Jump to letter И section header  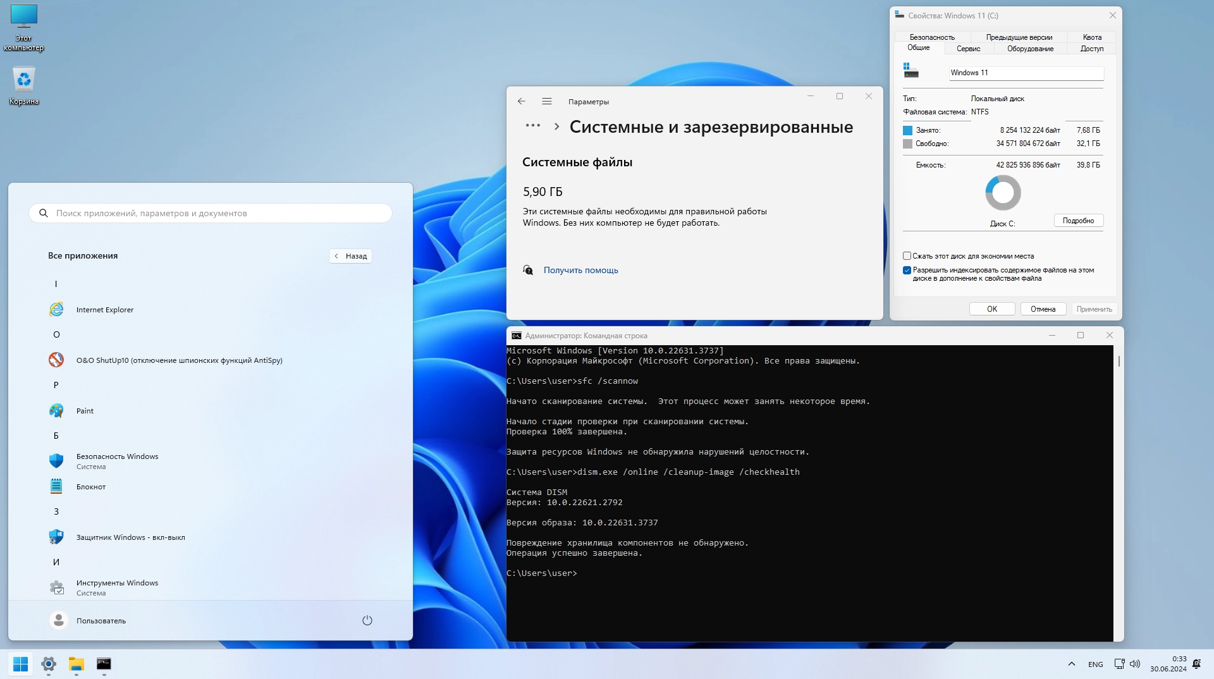coord(56,562)
